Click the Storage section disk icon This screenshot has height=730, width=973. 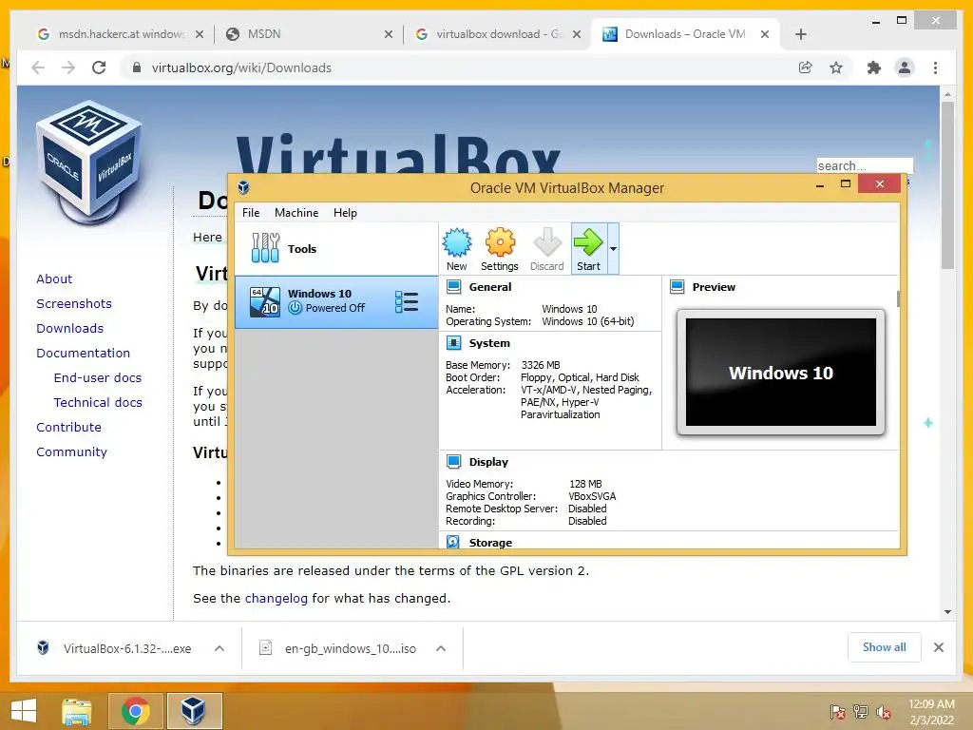point(453,542)
